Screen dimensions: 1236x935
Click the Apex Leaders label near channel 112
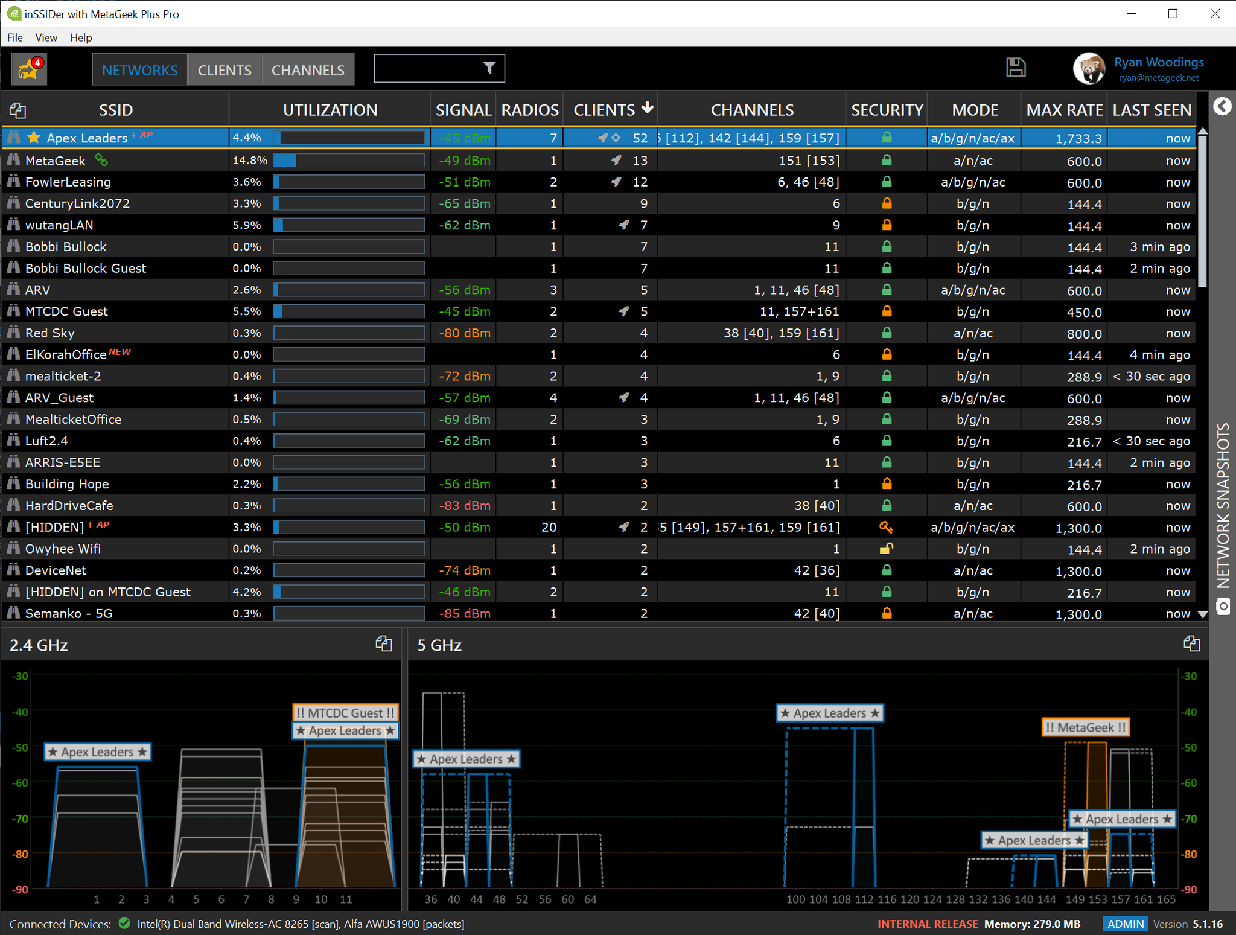[x=829, y=713]
